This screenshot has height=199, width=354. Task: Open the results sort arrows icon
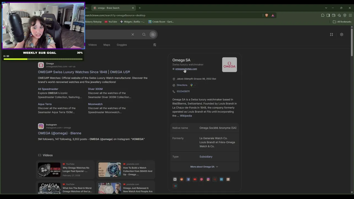tap(331, 35)
